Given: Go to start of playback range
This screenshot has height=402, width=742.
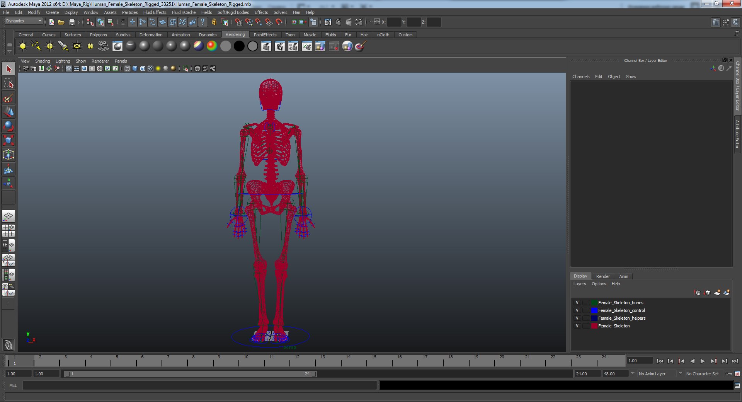Looking at the screenshot, I should 660,361.
